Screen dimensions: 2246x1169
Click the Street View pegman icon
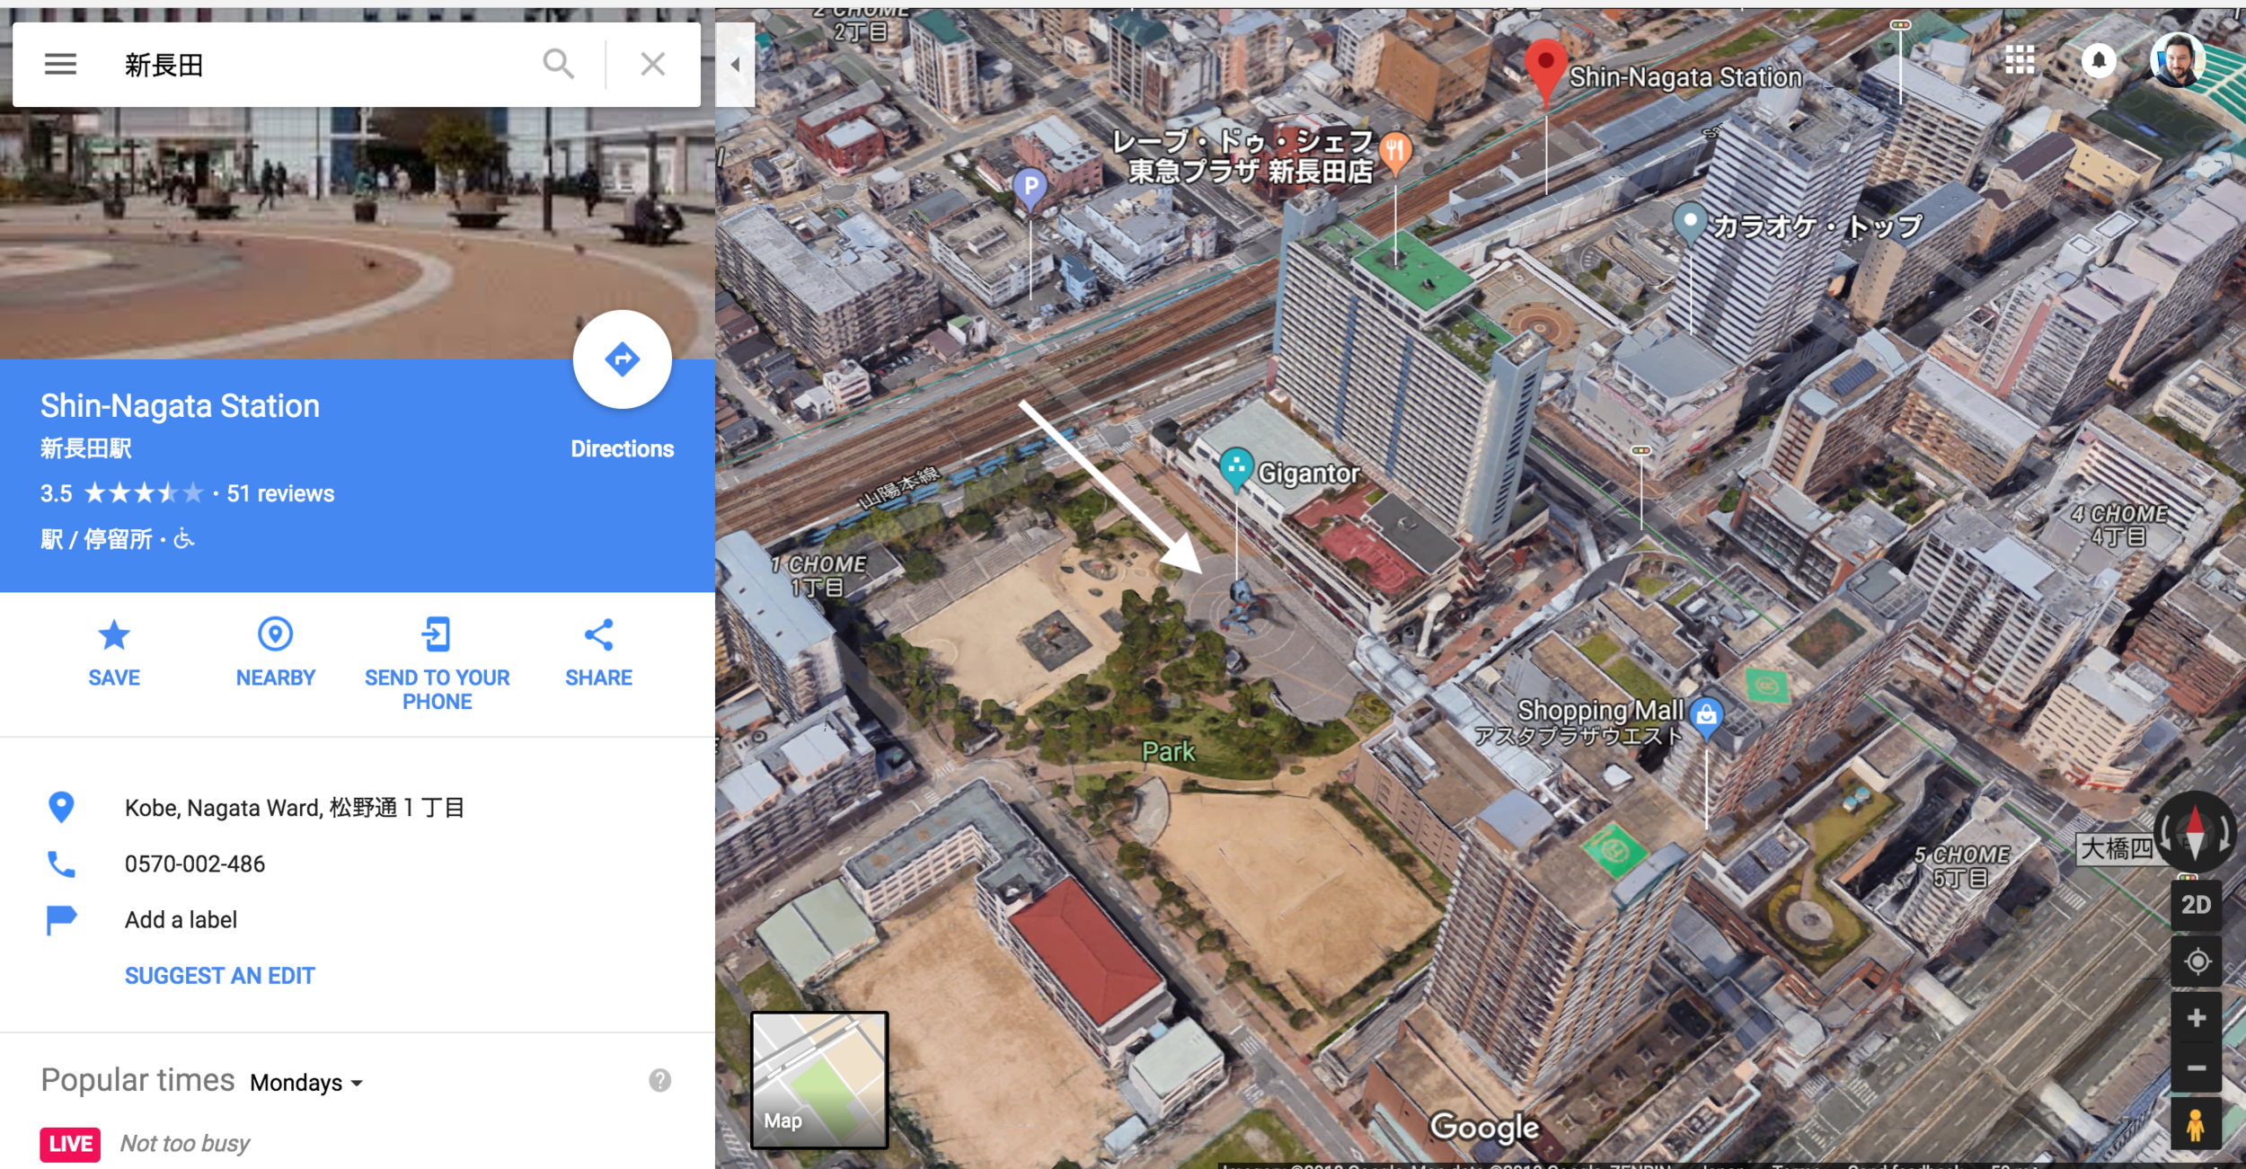click(x=2196, y=1124)
